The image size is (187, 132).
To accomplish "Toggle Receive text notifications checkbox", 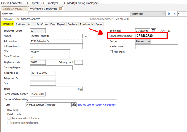I will pyautogui.click(x=9, y=123).
